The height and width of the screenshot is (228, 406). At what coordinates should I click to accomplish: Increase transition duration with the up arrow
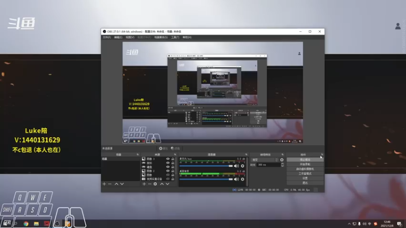(282, 164)
